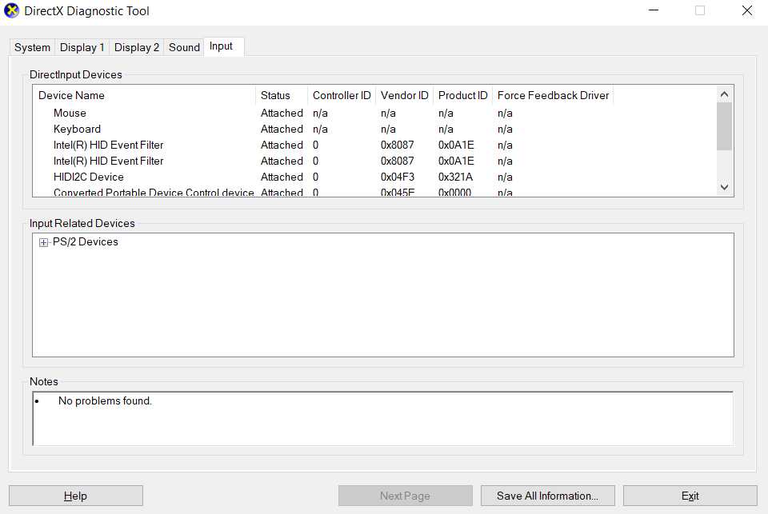Click Save All Information button
768x514 pixels.
click(547, 496)
